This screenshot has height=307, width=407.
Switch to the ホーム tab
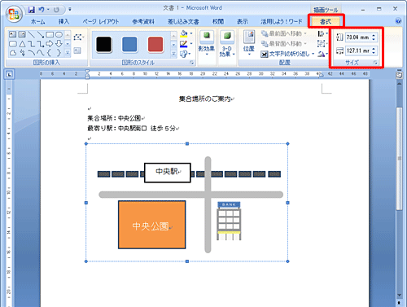coord(37,22)
